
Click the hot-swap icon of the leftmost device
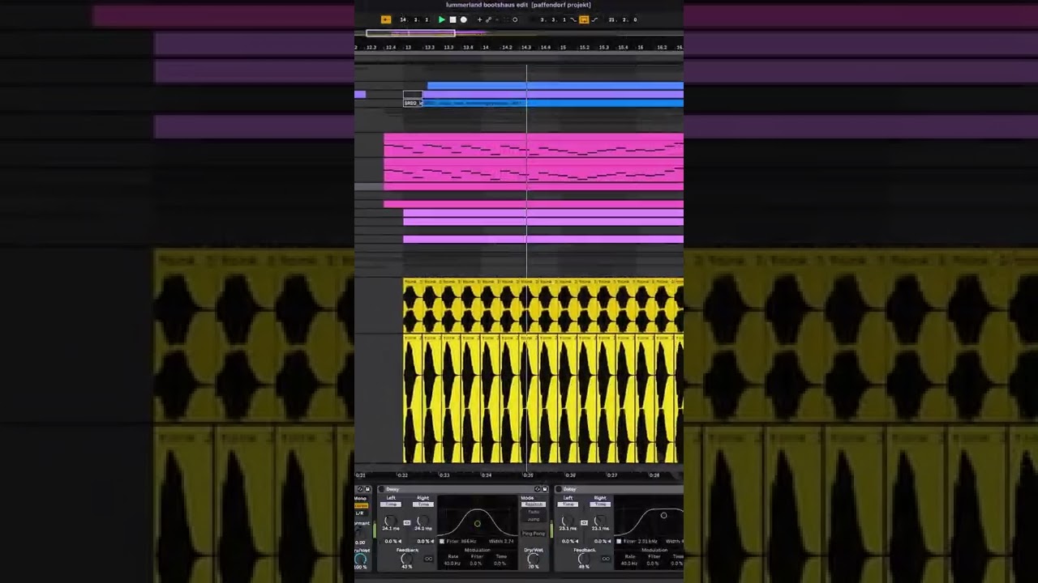click(360, 489)
